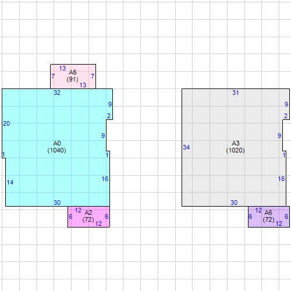Click the A6 area label in the purple shape
Viewport: 291px width, 291px height.
(268, 212)
